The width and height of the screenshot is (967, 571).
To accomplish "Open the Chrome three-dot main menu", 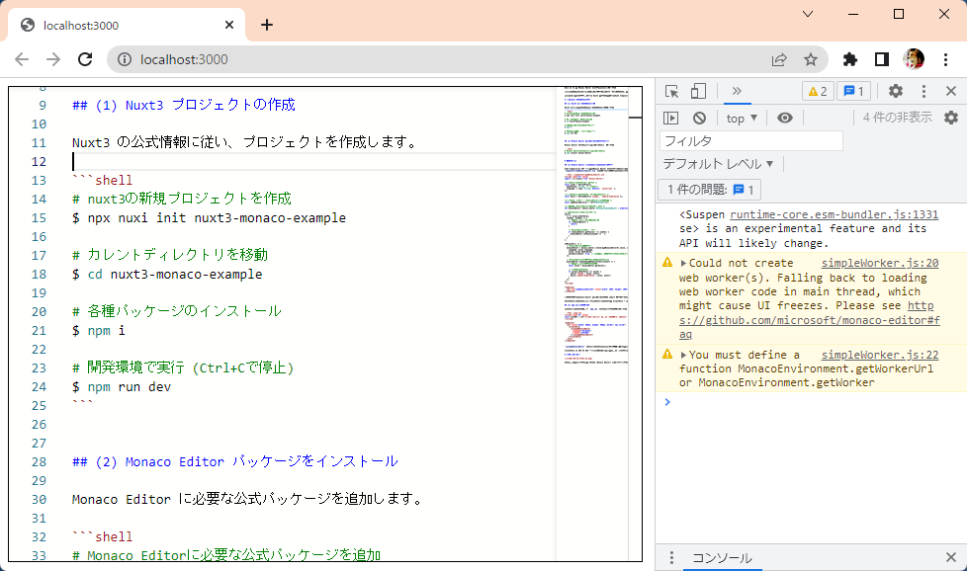I will [945, 59].
